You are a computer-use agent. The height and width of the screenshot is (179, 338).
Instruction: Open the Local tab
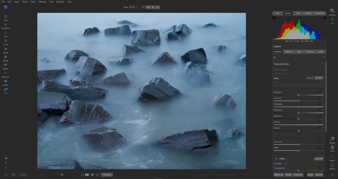321,52
